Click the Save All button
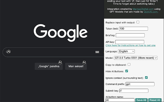The height and width of the screenshot is (102, 164). coord(141,100)
